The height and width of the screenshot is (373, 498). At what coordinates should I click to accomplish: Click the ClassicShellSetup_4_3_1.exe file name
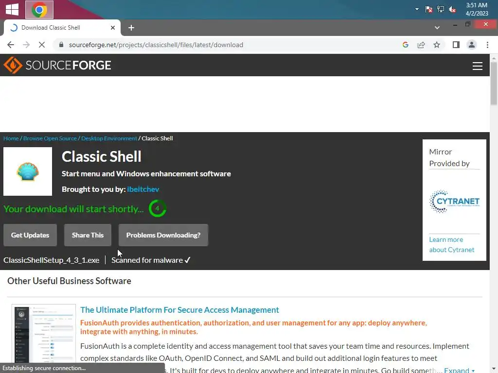coord(52,260)
